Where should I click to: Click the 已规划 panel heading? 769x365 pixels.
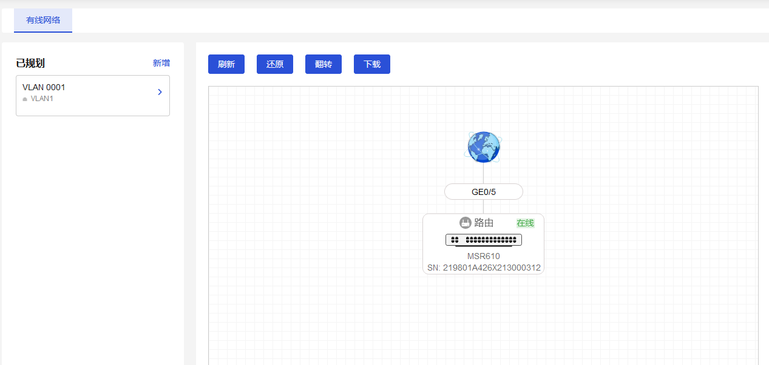pyautogui.click(x=30, y=63)
